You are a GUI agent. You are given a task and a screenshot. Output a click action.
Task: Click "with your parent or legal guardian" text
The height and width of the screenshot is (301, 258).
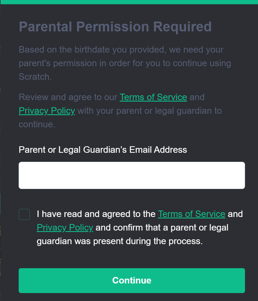[x=149, y=111]
